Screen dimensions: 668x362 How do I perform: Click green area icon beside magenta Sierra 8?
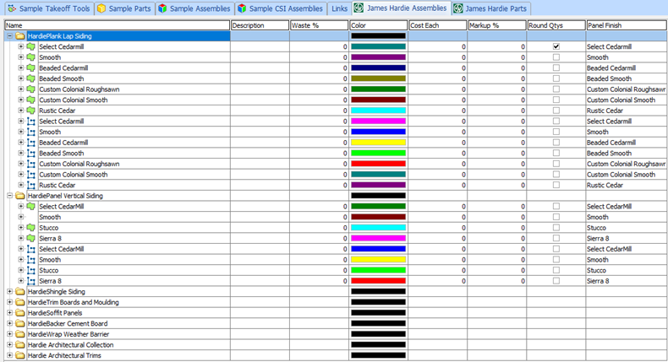30,238
